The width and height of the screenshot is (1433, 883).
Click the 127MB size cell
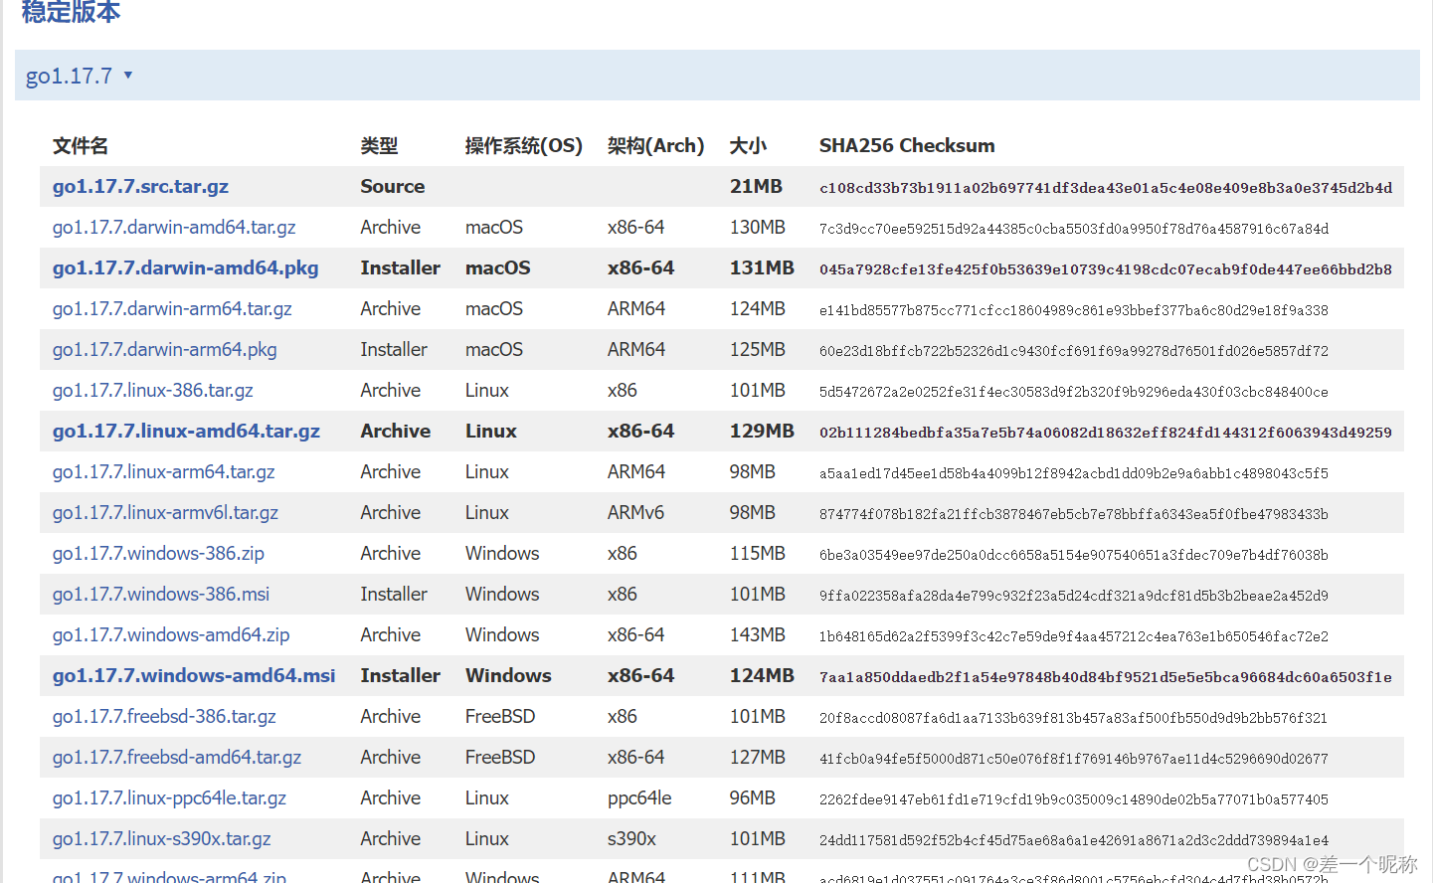tap(758, 758)
